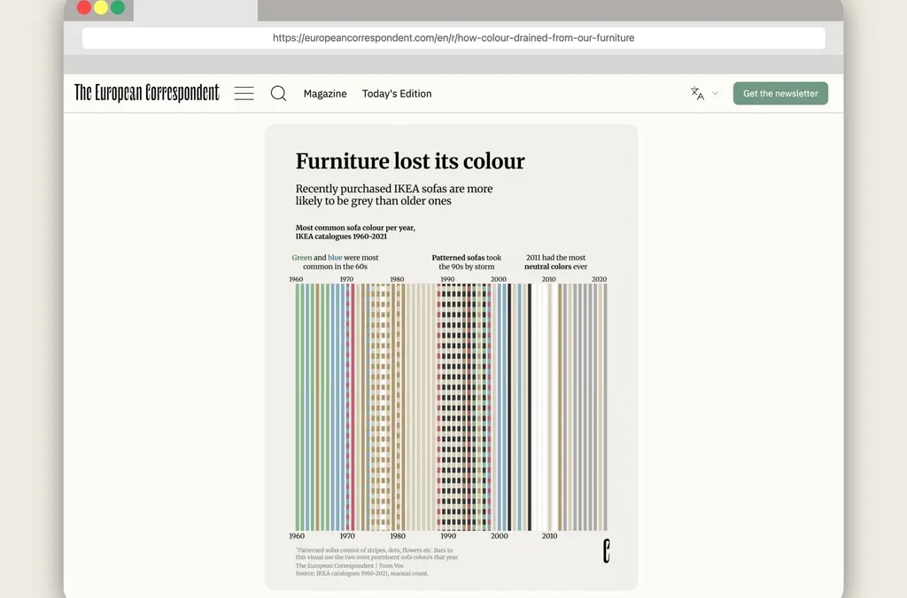Click the 'Recently purchased IKEA sofas' subtitle
Screen dimensions: 907x598
[x=394, y=195]
